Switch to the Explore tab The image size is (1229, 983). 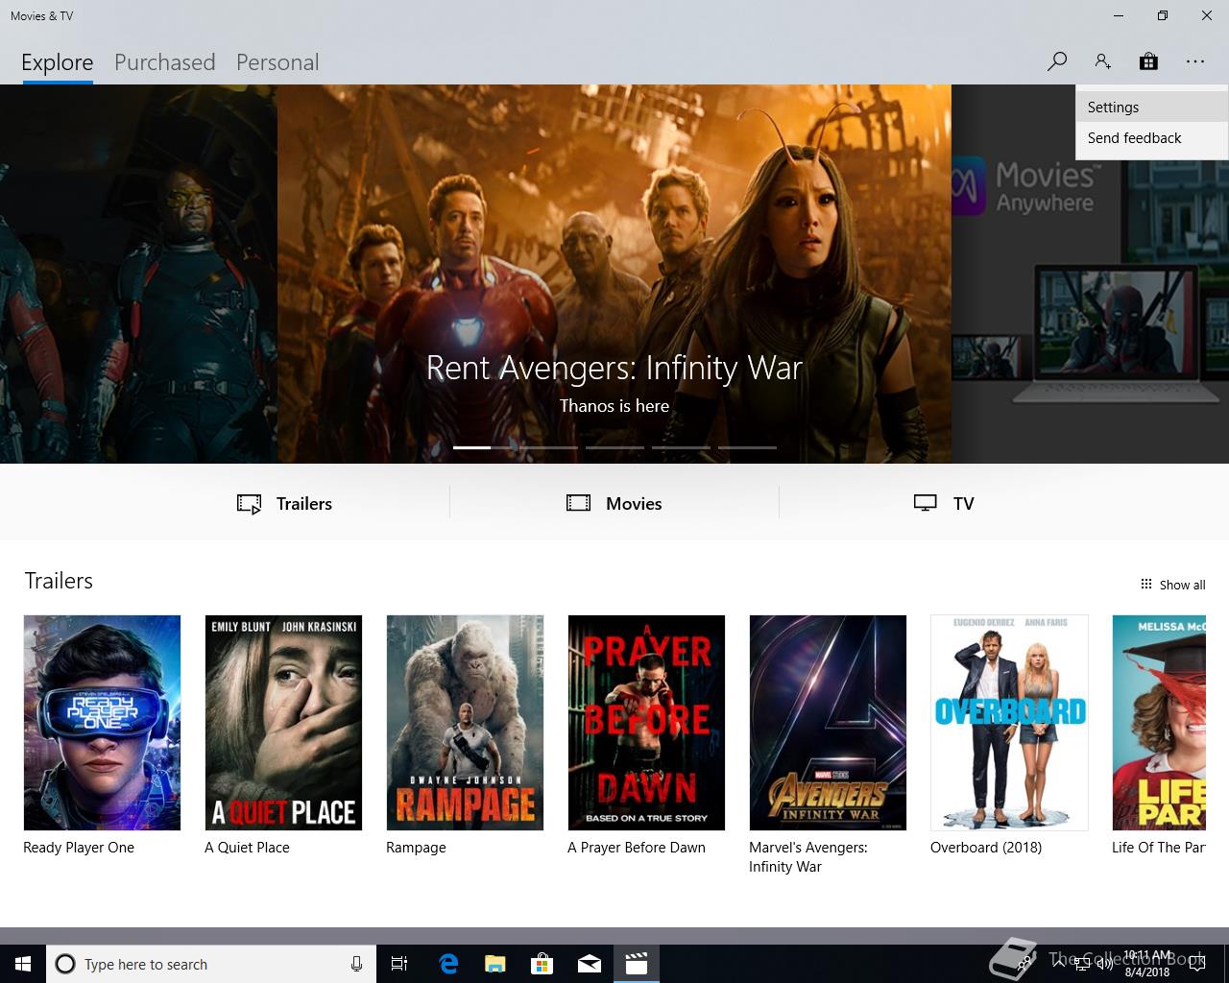click(58, 62)
